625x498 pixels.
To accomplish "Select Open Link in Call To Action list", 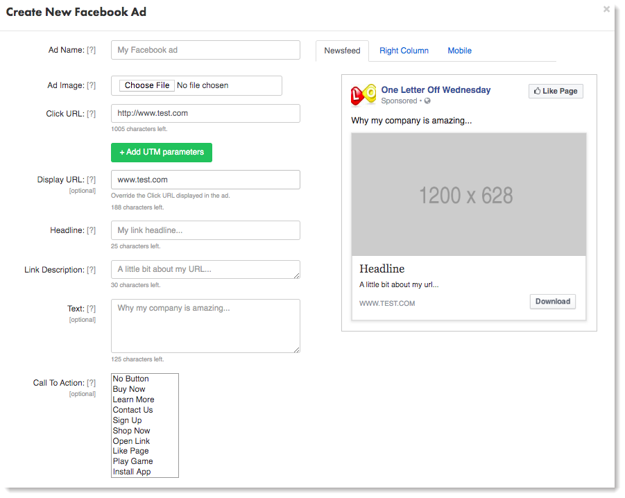I will tap(145, 441).
